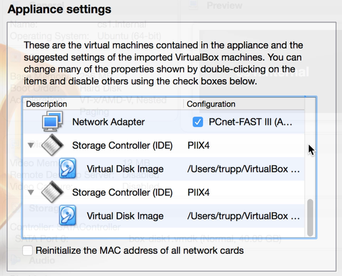
Task: Click the Configuration column header
Action: click(211, 104)
